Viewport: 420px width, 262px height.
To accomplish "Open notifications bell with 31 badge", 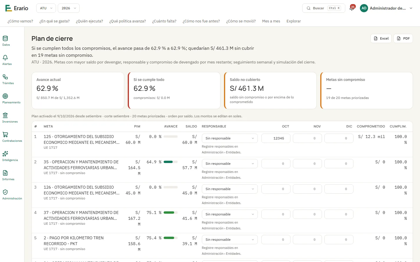I will point(352,8).
